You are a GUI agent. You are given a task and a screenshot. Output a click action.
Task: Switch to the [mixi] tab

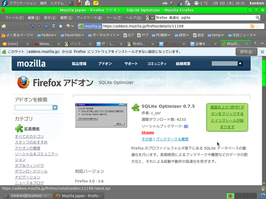(16, 44)
